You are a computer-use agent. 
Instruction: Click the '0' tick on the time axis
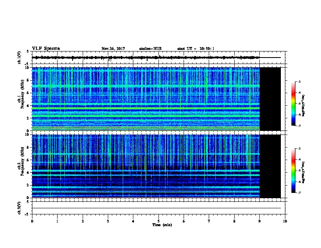click(32, 221)
